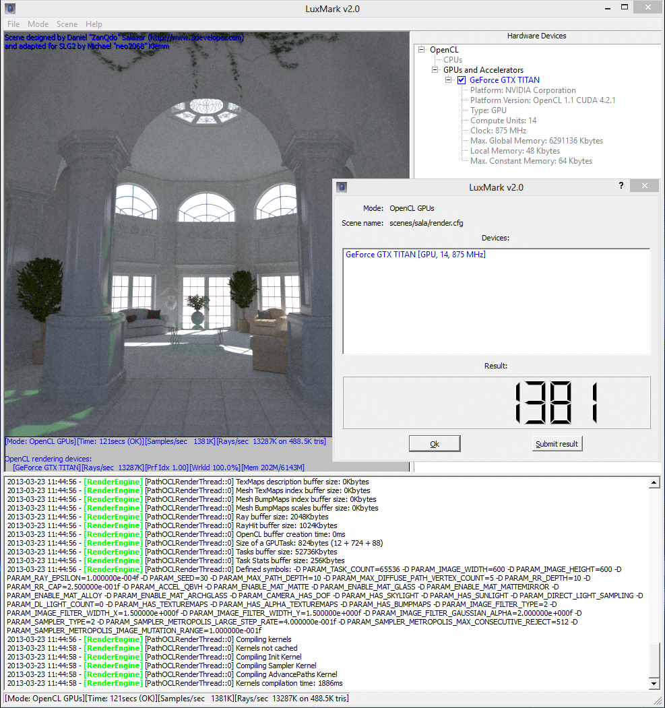The height and width of the screenshot is (708, 665).
Task: Click the 1381 result display
Action: [x=496, y=402]
